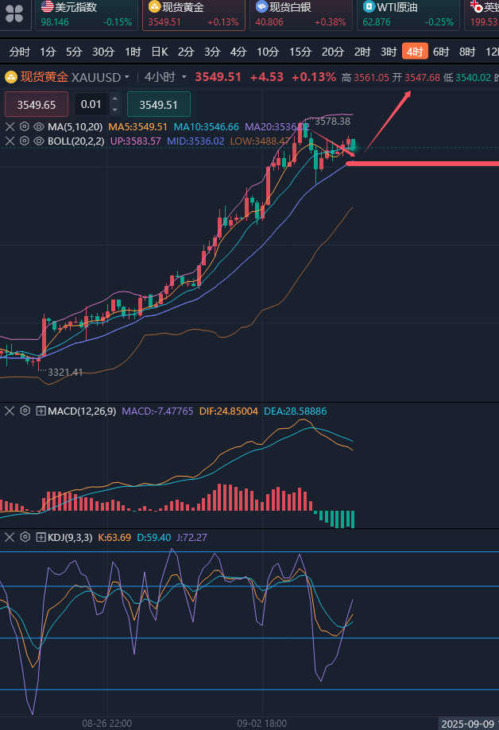Screen dimensions: 499x730
Task: Click the MA10:3546.66 value label
Action: coord(206,126)
